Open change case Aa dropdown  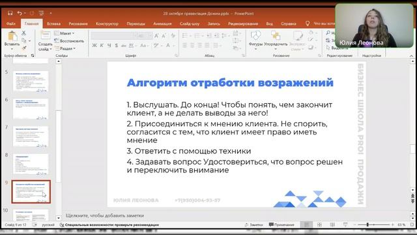coord(144,46)
